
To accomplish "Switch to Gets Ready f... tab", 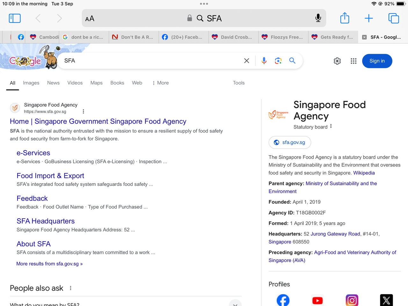I will pyautogui.click(x=333, y=37).
